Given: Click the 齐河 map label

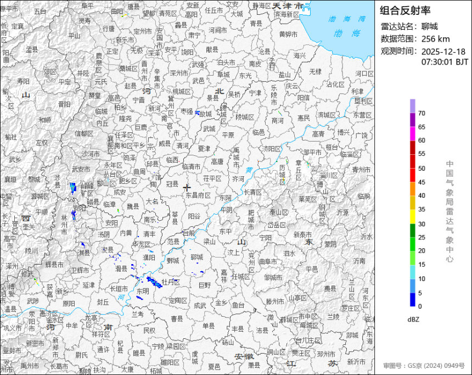Looking at the screenshot, I should (x=238, y=179).
